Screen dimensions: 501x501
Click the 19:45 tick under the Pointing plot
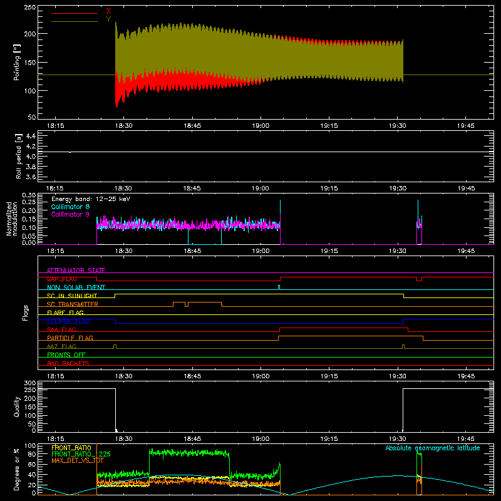tap(465, 126)
